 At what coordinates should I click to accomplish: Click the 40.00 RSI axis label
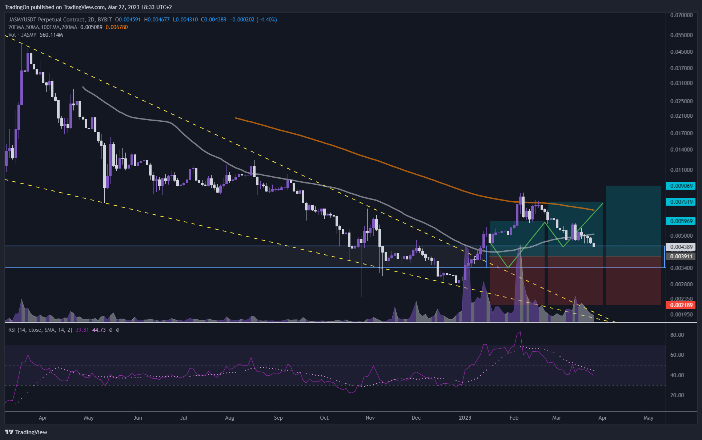tap(677, 375)
